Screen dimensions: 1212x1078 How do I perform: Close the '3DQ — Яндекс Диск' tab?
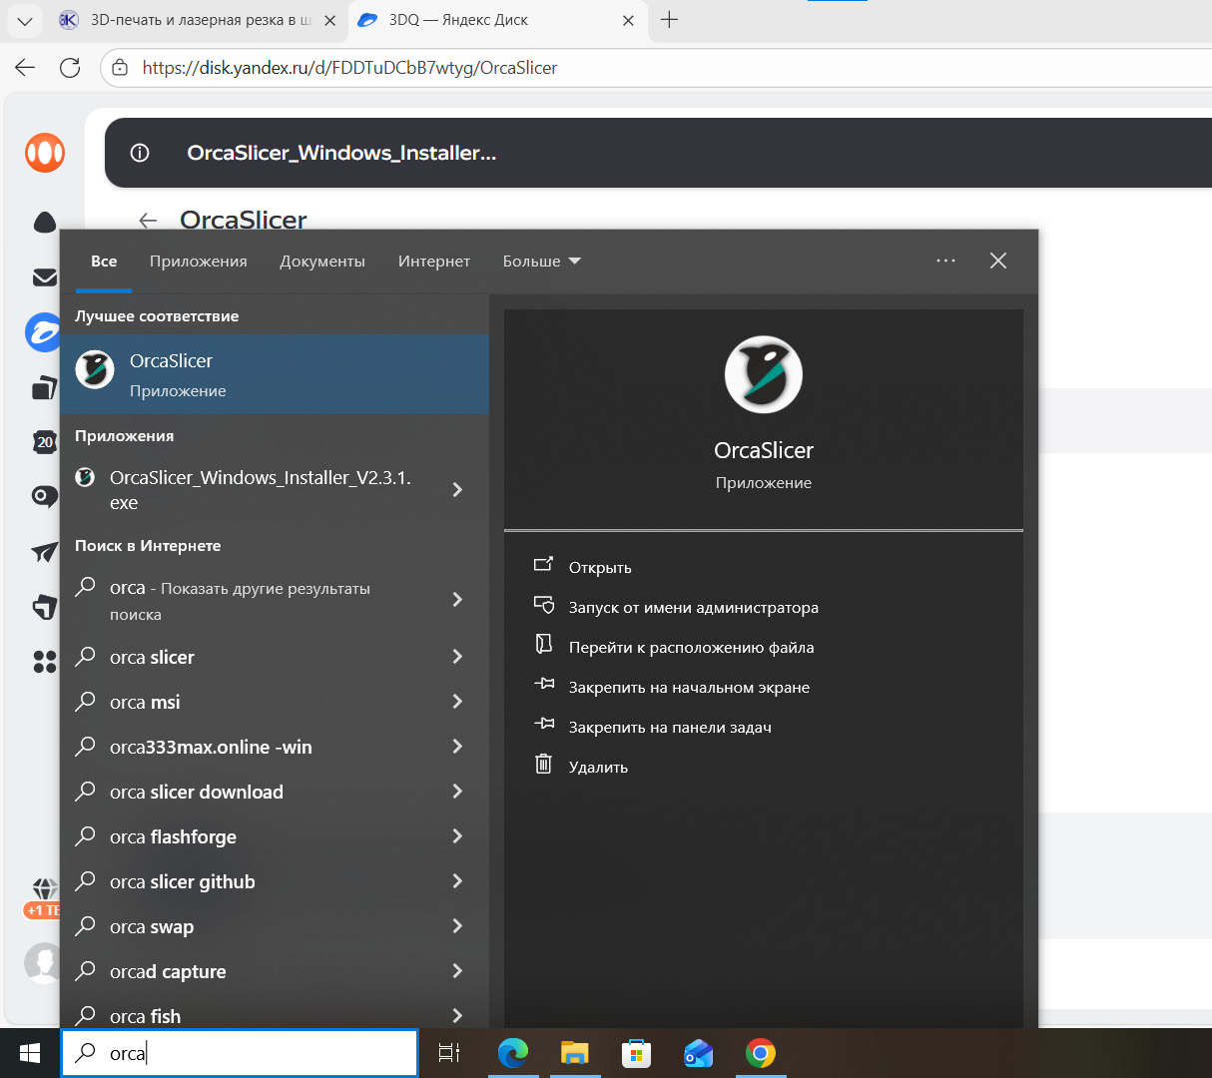pyautogui.click(x=628, y=20)
